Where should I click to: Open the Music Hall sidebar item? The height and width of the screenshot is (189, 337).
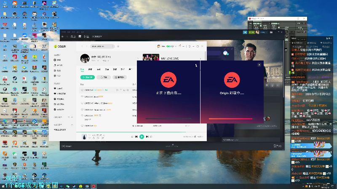click(x=58, y=65)
